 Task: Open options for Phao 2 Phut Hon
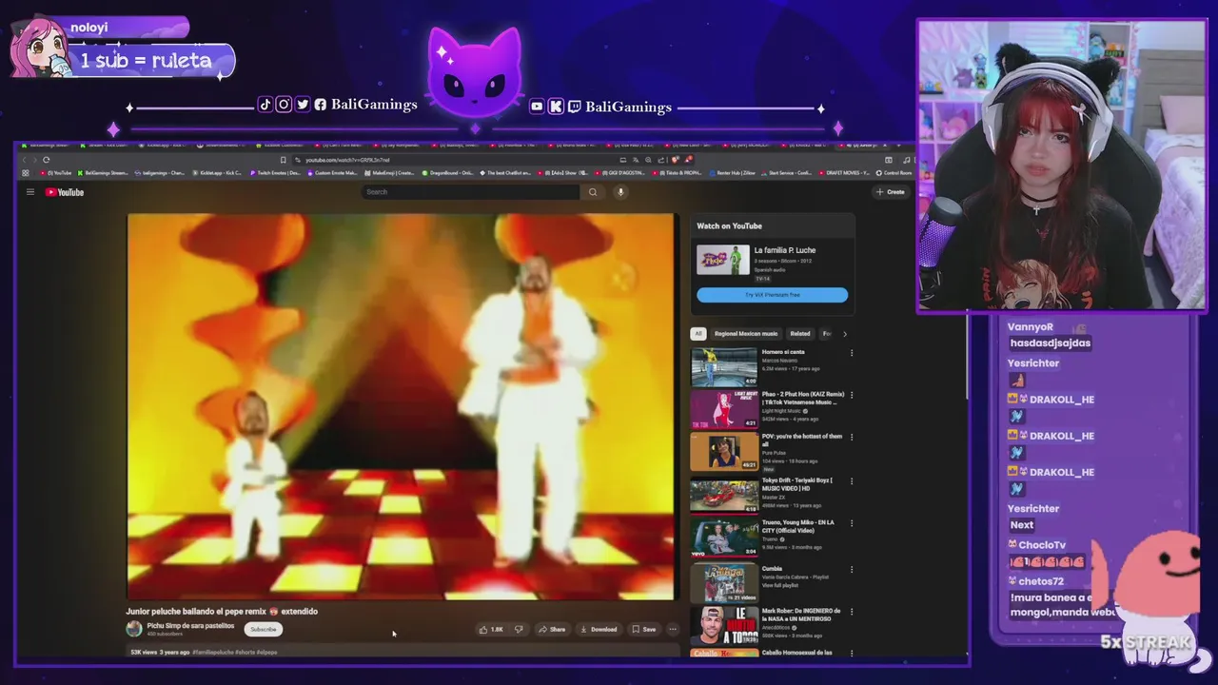[x=852, y=395]
